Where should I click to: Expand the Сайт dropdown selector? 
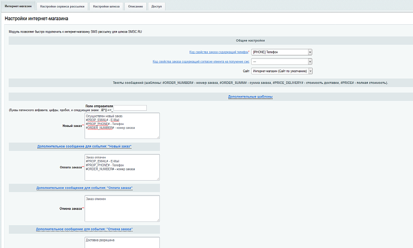point(282,71)
